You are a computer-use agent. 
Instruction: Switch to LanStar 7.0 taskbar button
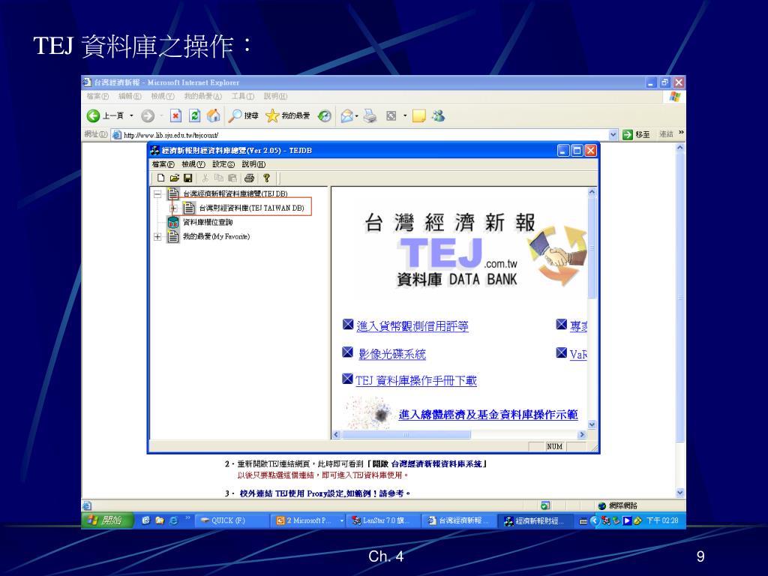click(384, 520)
